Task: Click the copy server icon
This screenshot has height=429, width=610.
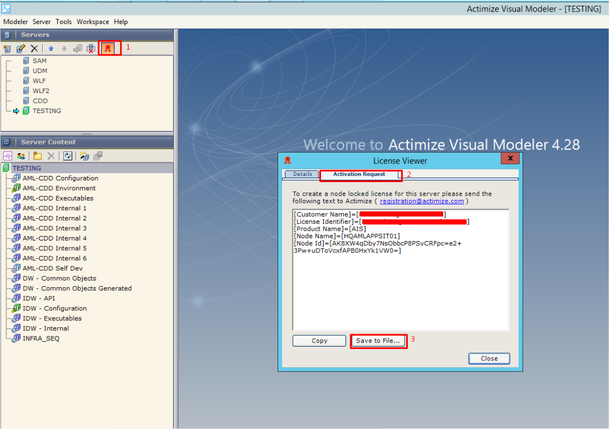Action: 78,49
